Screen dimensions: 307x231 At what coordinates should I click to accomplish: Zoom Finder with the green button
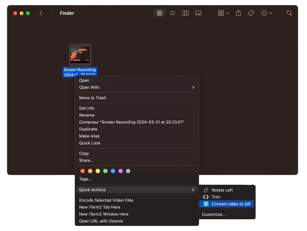(x=28, y=13)
